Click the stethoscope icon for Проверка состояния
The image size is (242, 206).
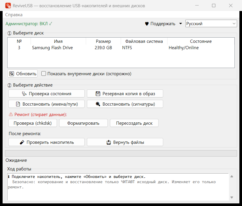point(24,94)
